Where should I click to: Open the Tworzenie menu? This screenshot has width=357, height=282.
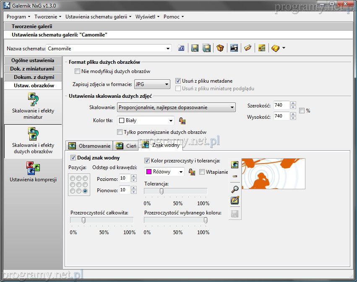(47, 17)
